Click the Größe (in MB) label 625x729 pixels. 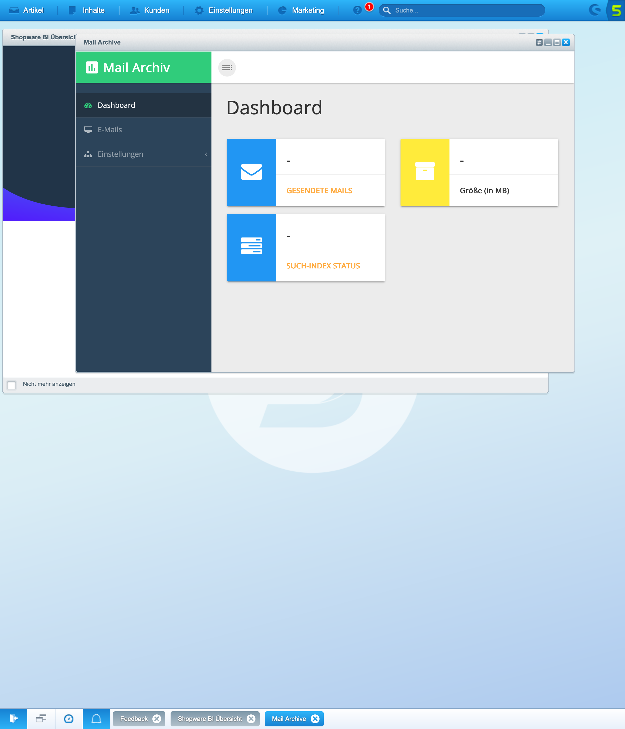tap(484, 190)
